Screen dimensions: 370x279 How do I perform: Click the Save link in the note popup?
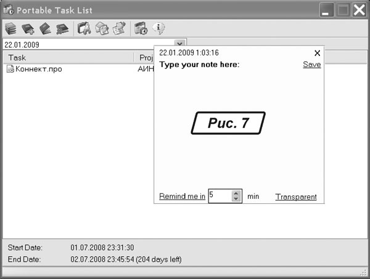[311, 65]
